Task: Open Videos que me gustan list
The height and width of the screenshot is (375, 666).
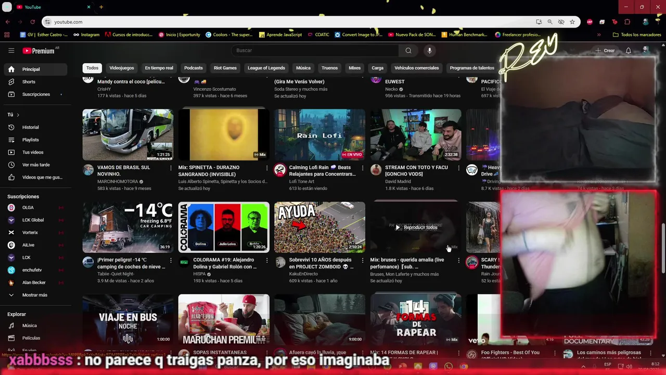Action: (x=35, y=177)
